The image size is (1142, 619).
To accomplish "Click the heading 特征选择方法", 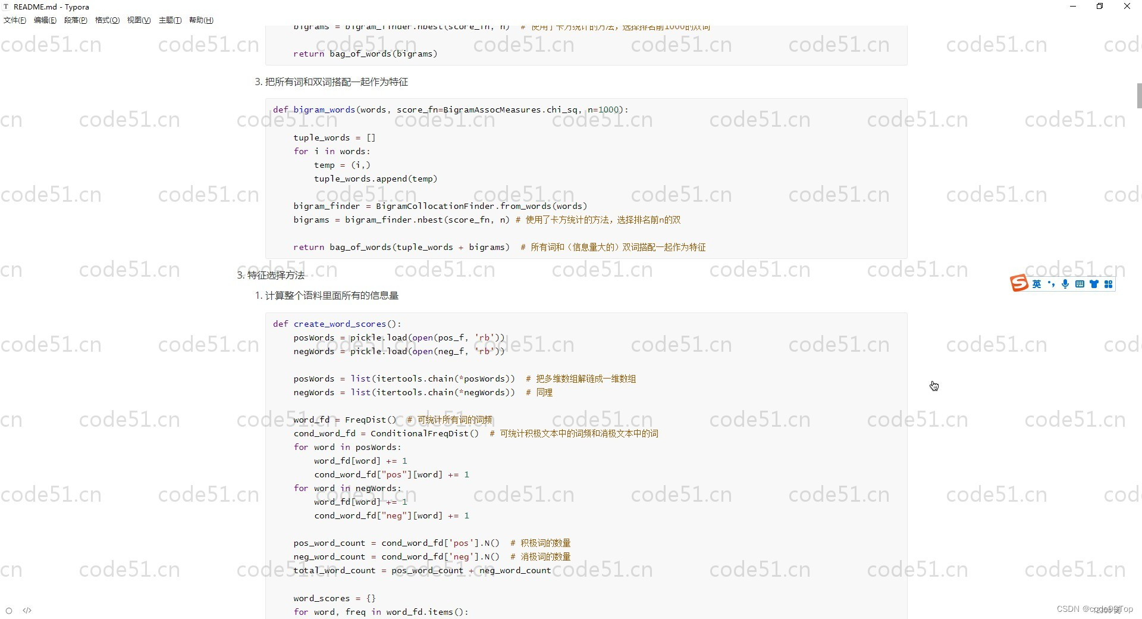I will click(276, 275).
